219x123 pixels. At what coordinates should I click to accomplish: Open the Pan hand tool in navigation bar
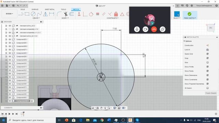(x=101, y=108)
